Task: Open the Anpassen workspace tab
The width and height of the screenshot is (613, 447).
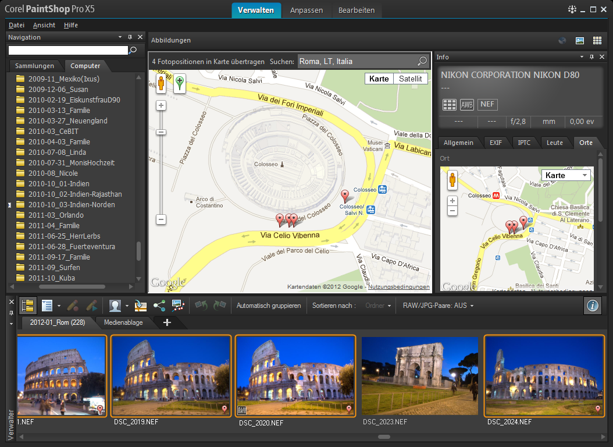Action: click(x=306, y=10)
